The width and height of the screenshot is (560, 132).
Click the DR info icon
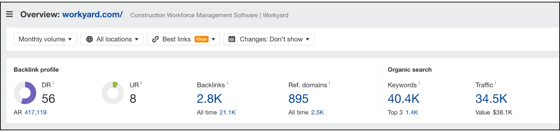[53, 83]
